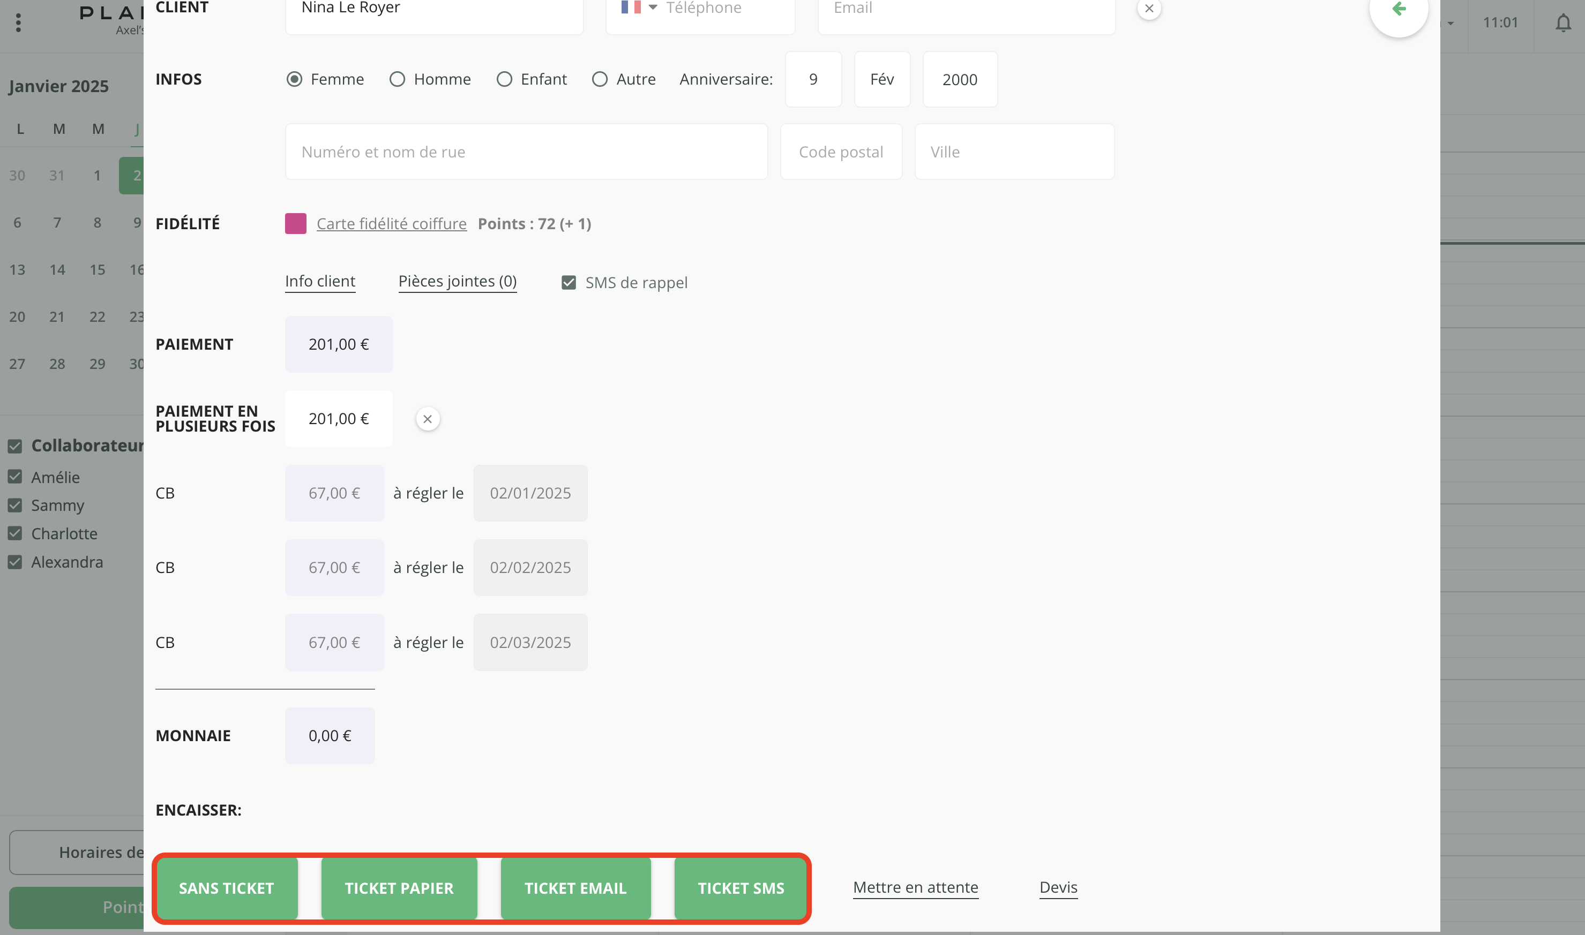This screenshot has height=935, width=1585.
Task: Select the Enfant radio button
Action: point(504,79)
